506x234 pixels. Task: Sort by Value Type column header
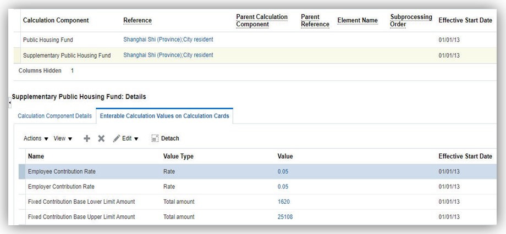click(x=178, y=156)
